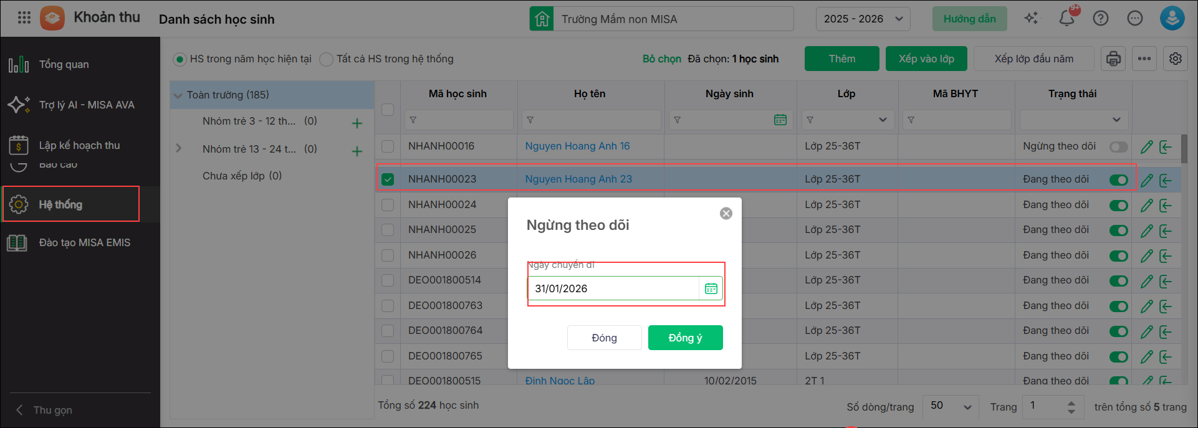Click the filter icon in the Mã học sinh column
The height and width of the screenshot is (428, 1198).
(x=413, y=120)
